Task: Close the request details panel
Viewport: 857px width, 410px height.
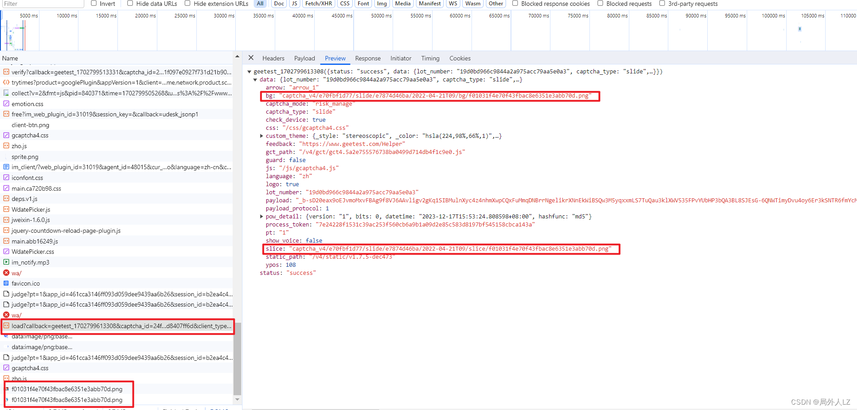Action: pyautogui.click(x=251, y=58)
